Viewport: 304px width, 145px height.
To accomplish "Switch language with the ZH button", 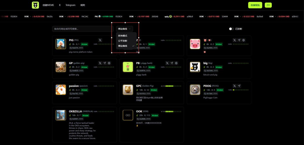I will [268, 5].
